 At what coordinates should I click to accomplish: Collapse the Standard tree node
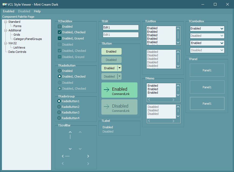(6, 22)
